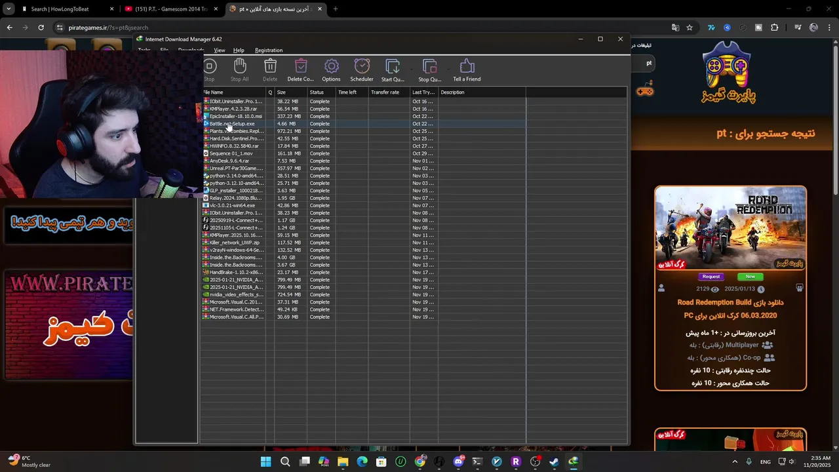This screenshot has width=839, height=472.
Task: Click the purple Request badge
Action: [x=711, y=277]
